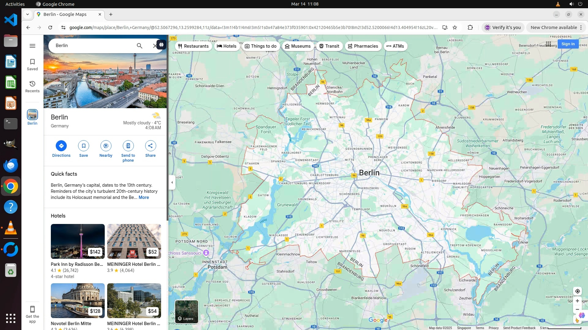
Task: Toggle the Layers satellite view
Action: [187, 312]
